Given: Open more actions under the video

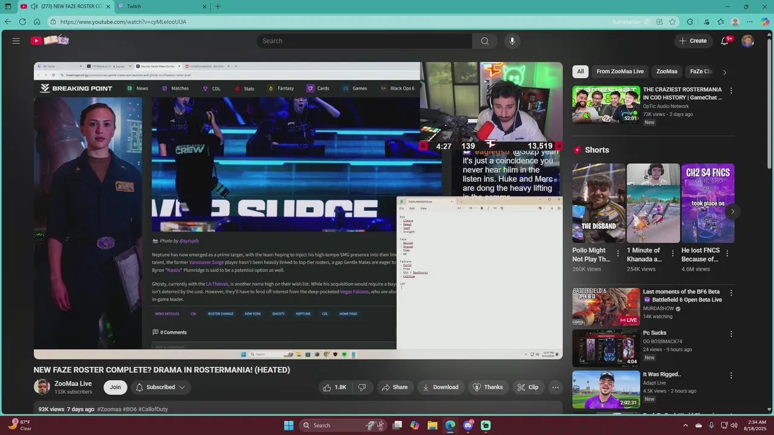Looking at the screenshot, I should pyautogui.click(x=555, y=387).
